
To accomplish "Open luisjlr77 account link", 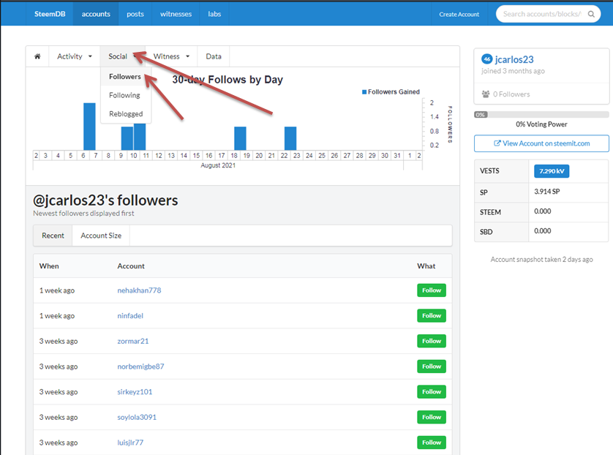I will 130,443.
